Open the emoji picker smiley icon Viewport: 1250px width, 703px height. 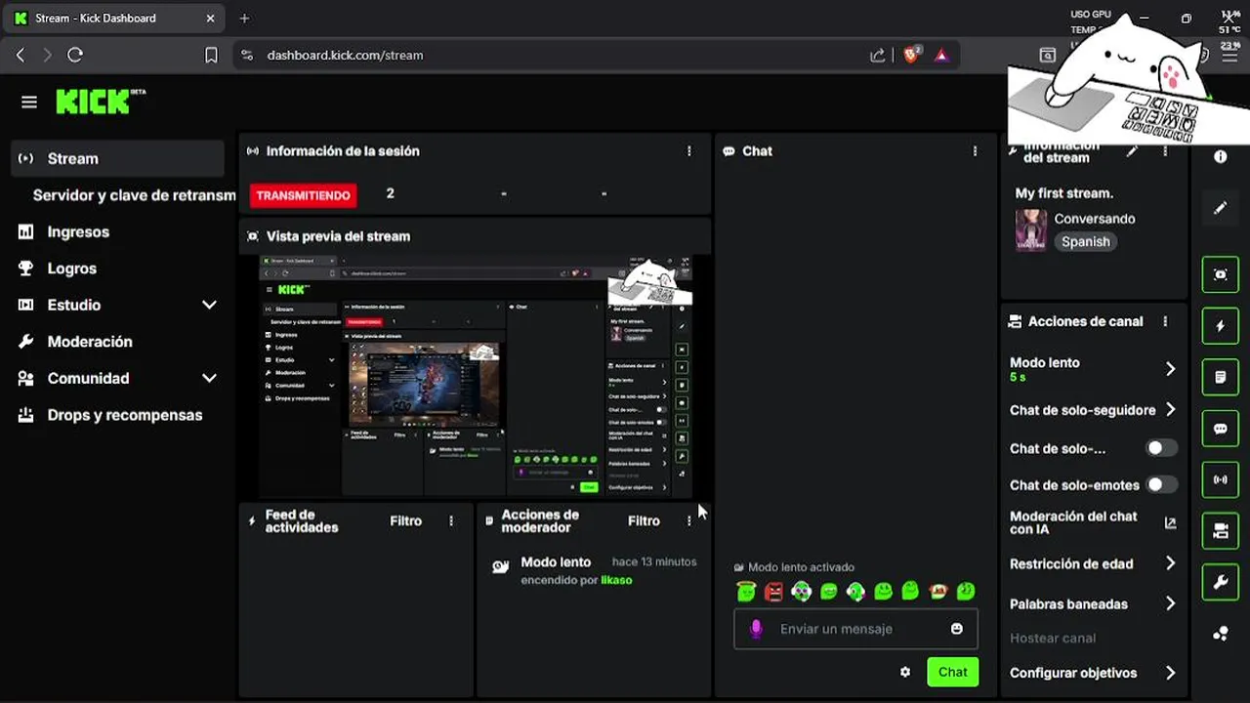pyautogui.click(x=957, y=629)
